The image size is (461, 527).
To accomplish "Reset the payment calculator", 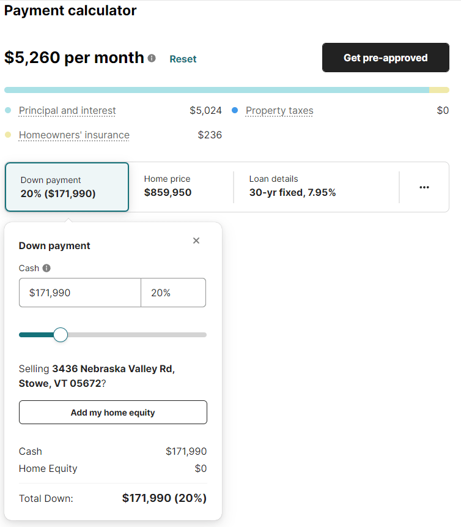I will tap(183, 59).
